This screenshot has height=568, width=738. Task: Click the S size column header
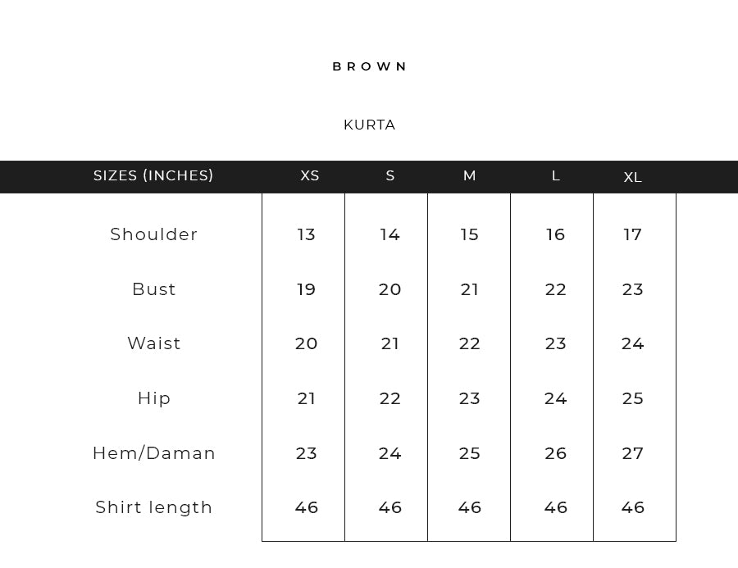(x=390, y=176)
